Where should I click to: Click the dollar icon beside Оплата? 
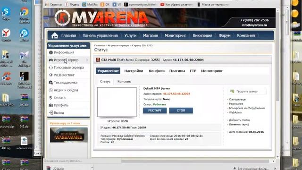[50, 98]
